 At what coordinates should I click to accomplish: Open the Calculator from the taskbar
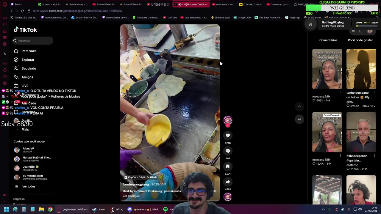24,210
